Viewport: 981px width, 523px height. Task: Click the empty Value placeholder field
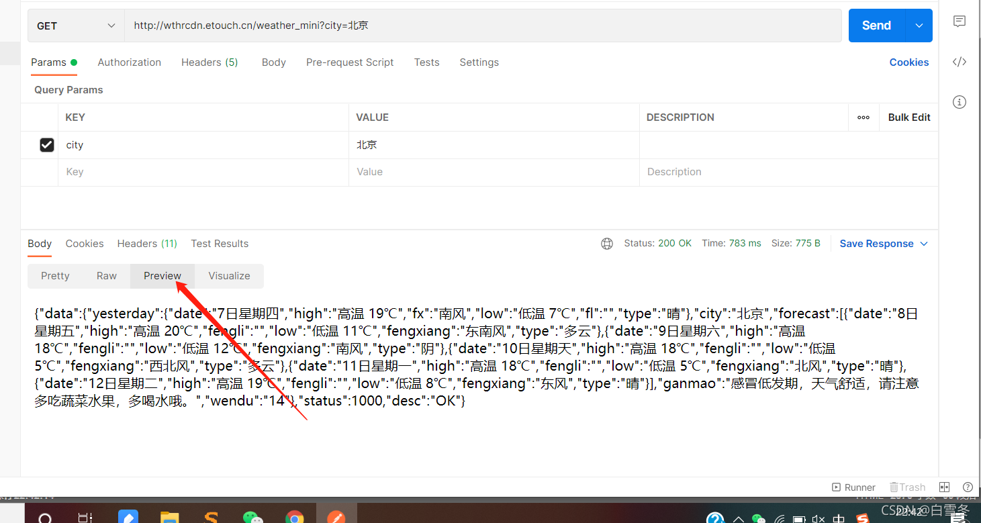[494, 172]
